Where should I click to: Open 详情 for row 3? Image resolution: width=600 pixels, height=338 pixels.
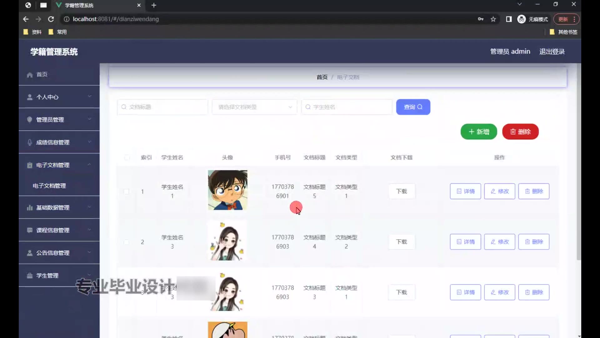point(465,292)
